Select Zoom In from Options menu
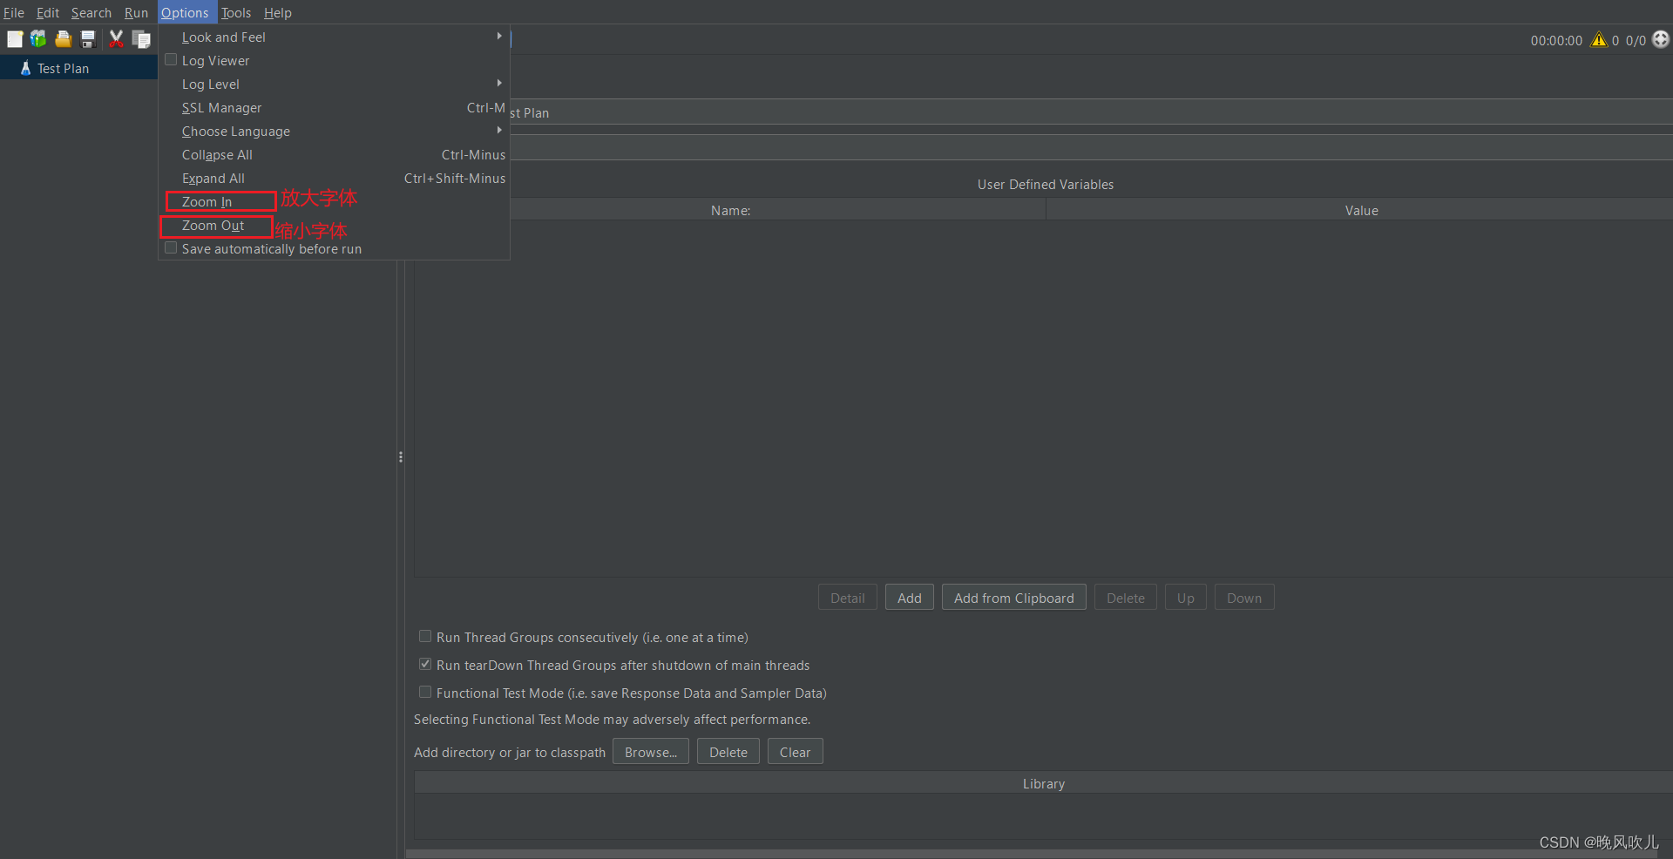Screen dimensions: 1673x859 (x=207, y=202)
